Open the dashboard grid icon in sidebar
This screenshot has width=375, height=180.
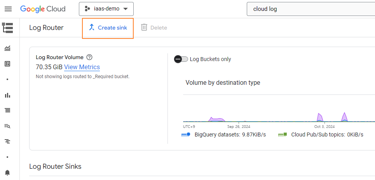point(7,64)
